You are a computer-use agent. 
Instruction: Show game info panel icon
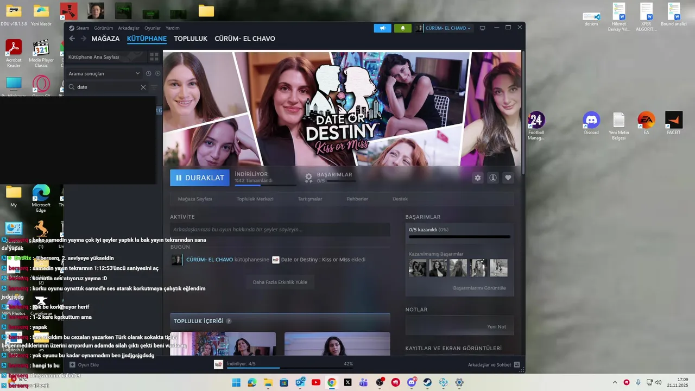coord(492,178)
